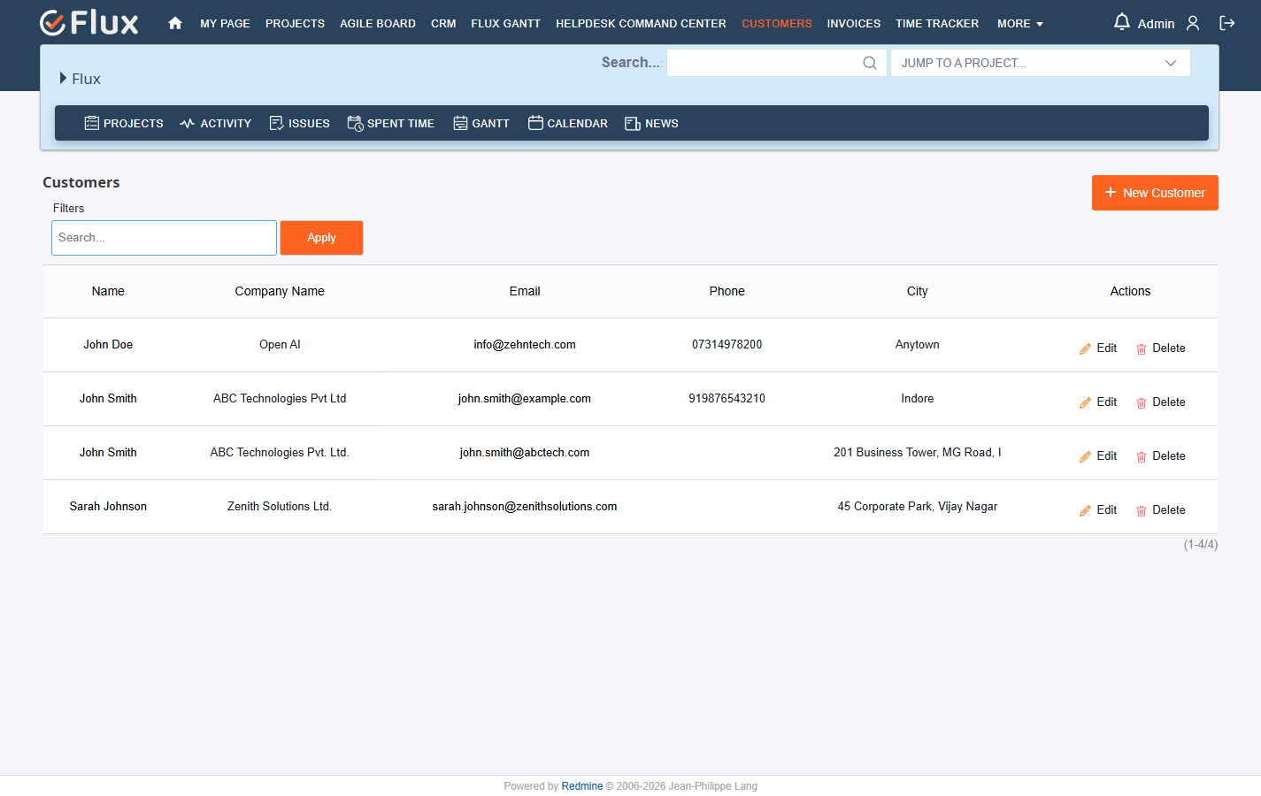The height and width of the screenshot is (796, 1261).
Task: Click the (1-4/4) pagination count
Action: point(1200,545)
